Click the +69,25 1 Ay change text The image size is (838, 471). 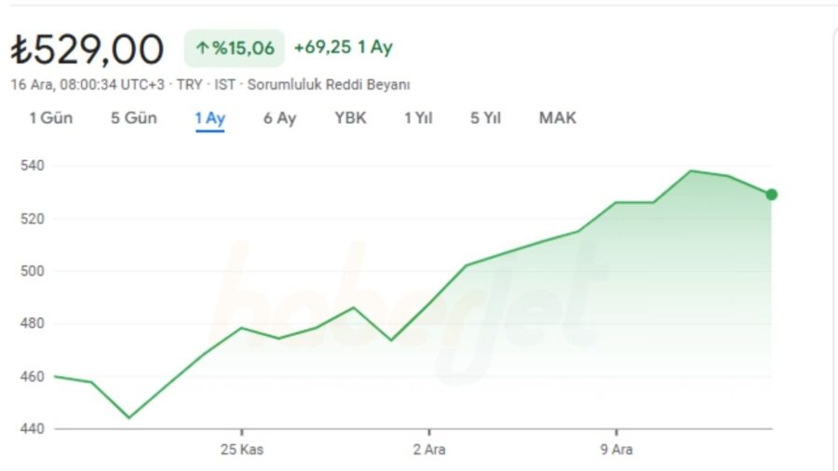tap(343, 47)
